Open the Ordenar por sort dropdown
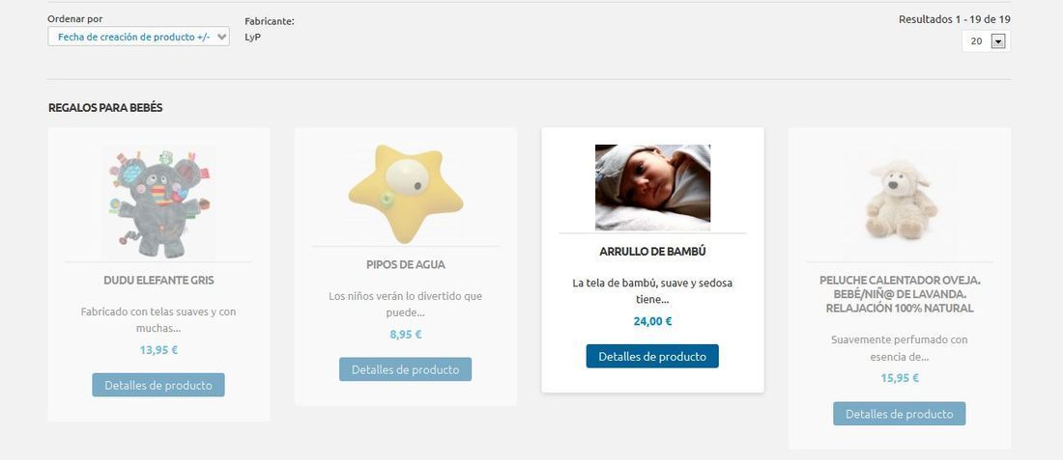Viewport: 1063px width, 460px height. (138, 37)
